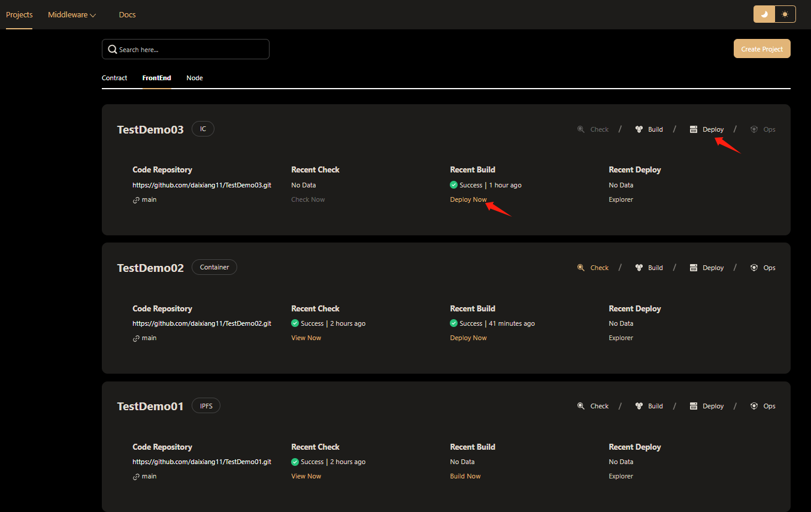Switch to the Contract tab

click(x=114, y=78)
